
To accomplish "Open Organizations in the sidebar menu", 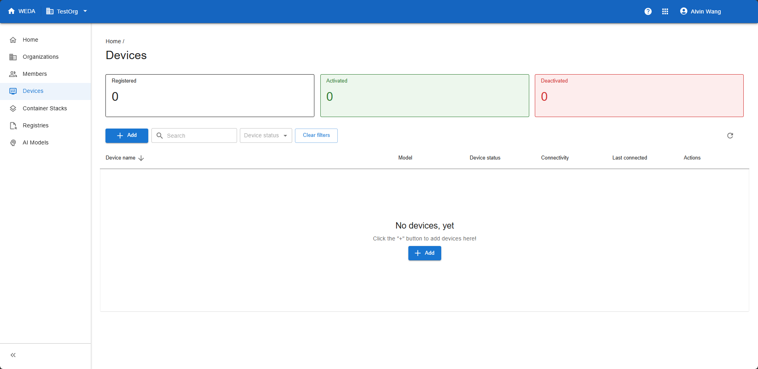I will coord(46,57).
